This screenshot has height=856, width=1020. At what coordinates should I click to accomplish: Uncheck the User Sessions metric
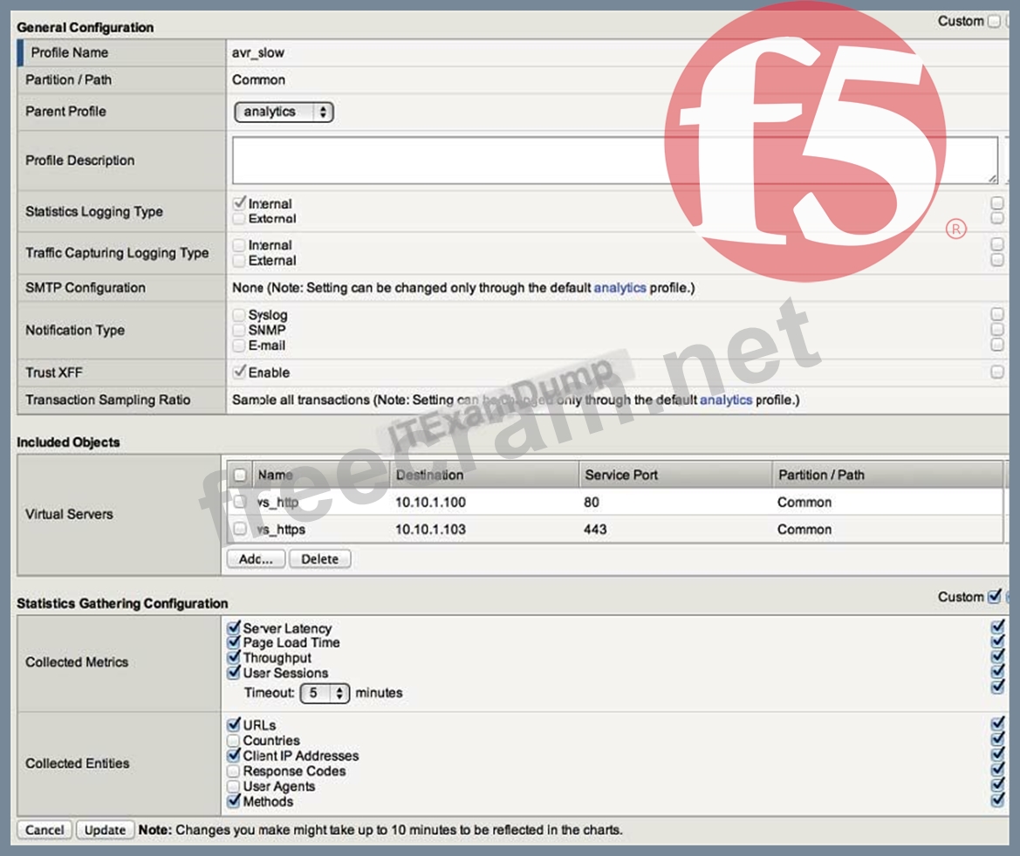(234, 673)
